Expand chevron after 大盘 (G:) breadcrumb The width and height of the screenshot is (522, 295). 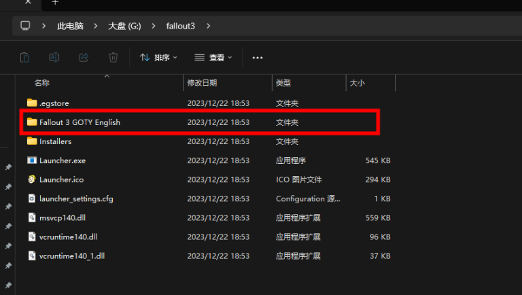(154, 26)
